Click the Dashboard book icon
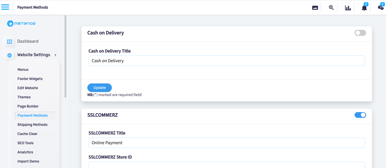 tap(10, 42)
